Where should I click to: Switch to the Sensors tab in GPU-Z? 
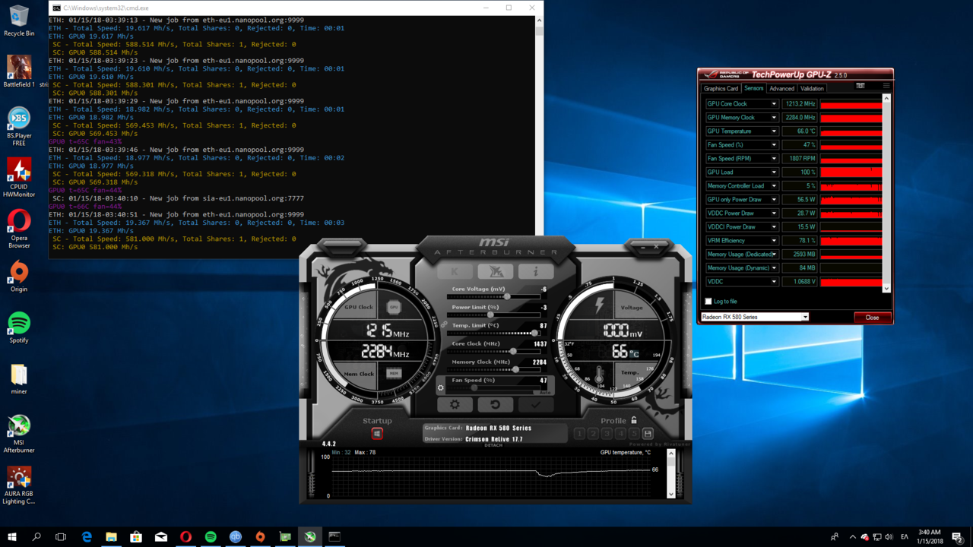point(753,88)
